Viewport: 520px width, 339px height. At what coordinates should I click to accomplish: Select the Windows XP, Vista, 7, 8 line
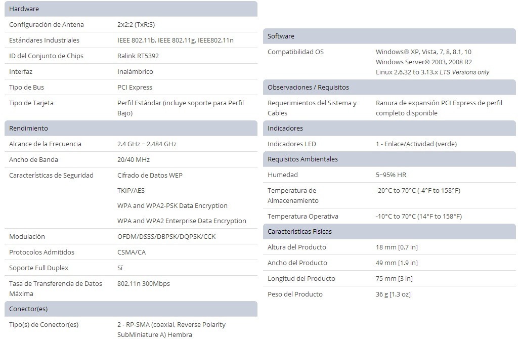[423, 52]
